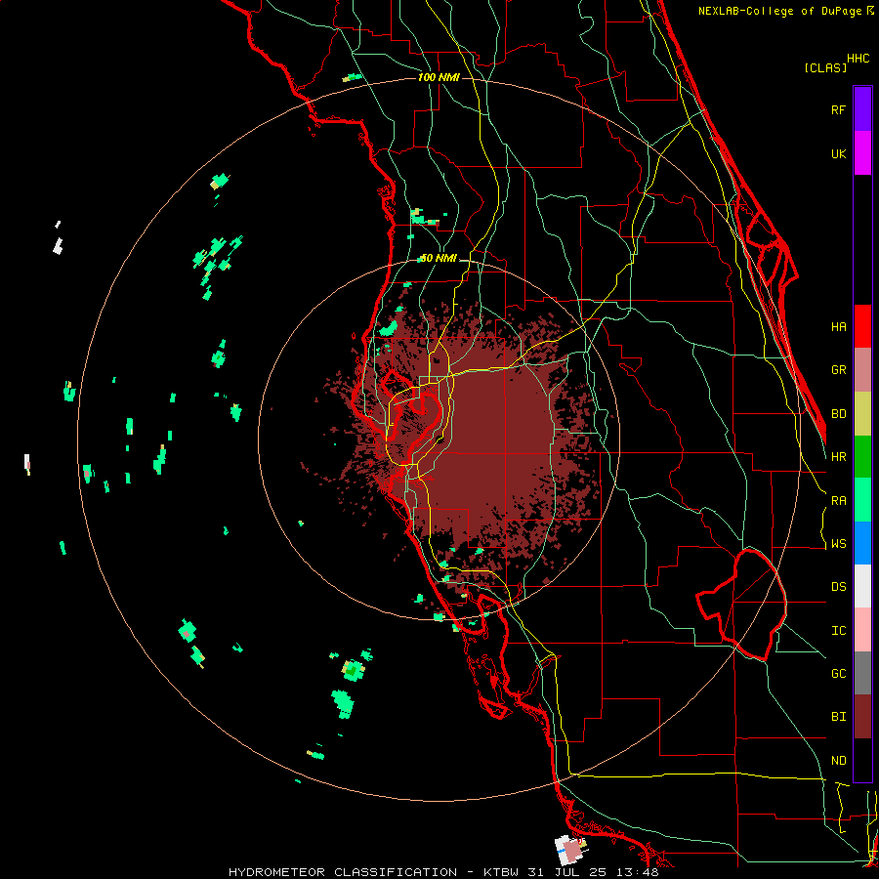Screen dimensions: 879x879
Task: Click the BD yellow legend swatch
Action: pos(862,413)
